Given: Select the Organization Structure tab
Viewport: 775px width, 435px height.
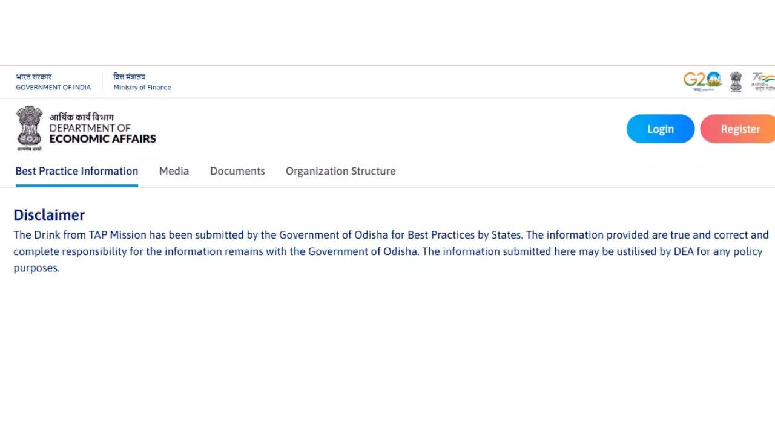Looking at the screenshot, I should point(340,171).
